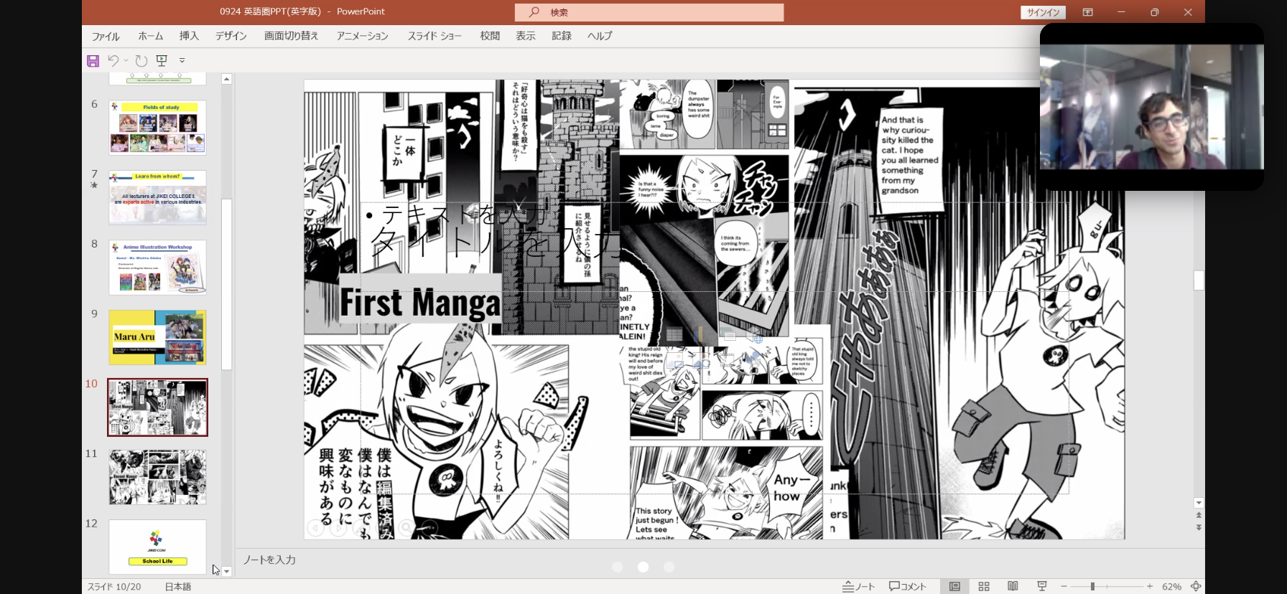
Task: Click the 検索 search box in title bar
Action: (649, 12)
